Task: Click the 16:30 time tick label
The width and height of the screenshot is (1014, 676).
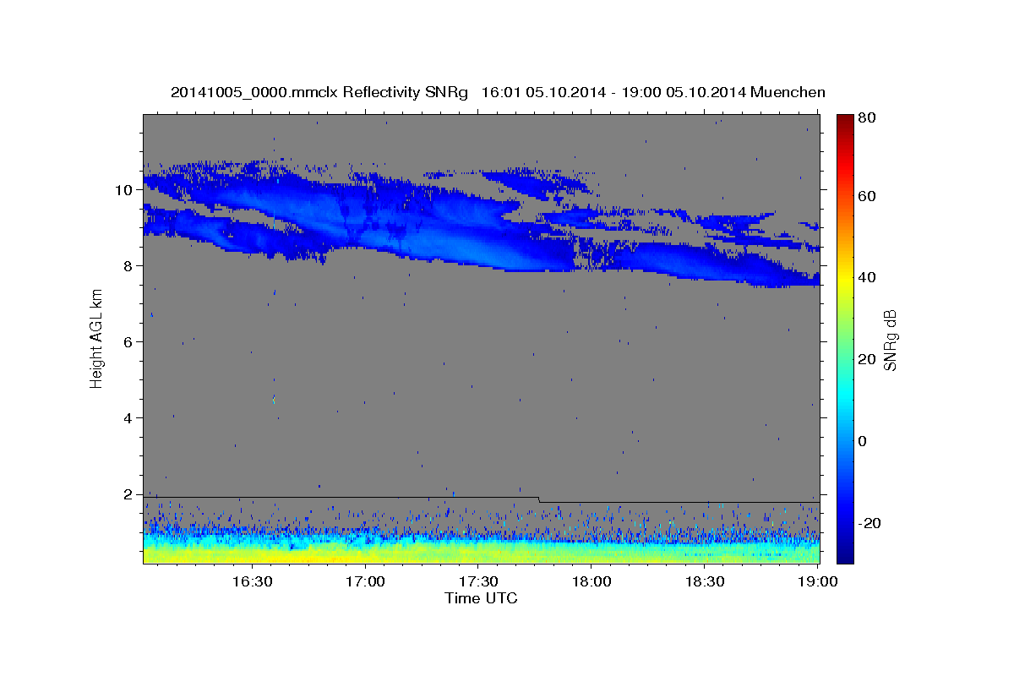Action: [x=252, y=582]
